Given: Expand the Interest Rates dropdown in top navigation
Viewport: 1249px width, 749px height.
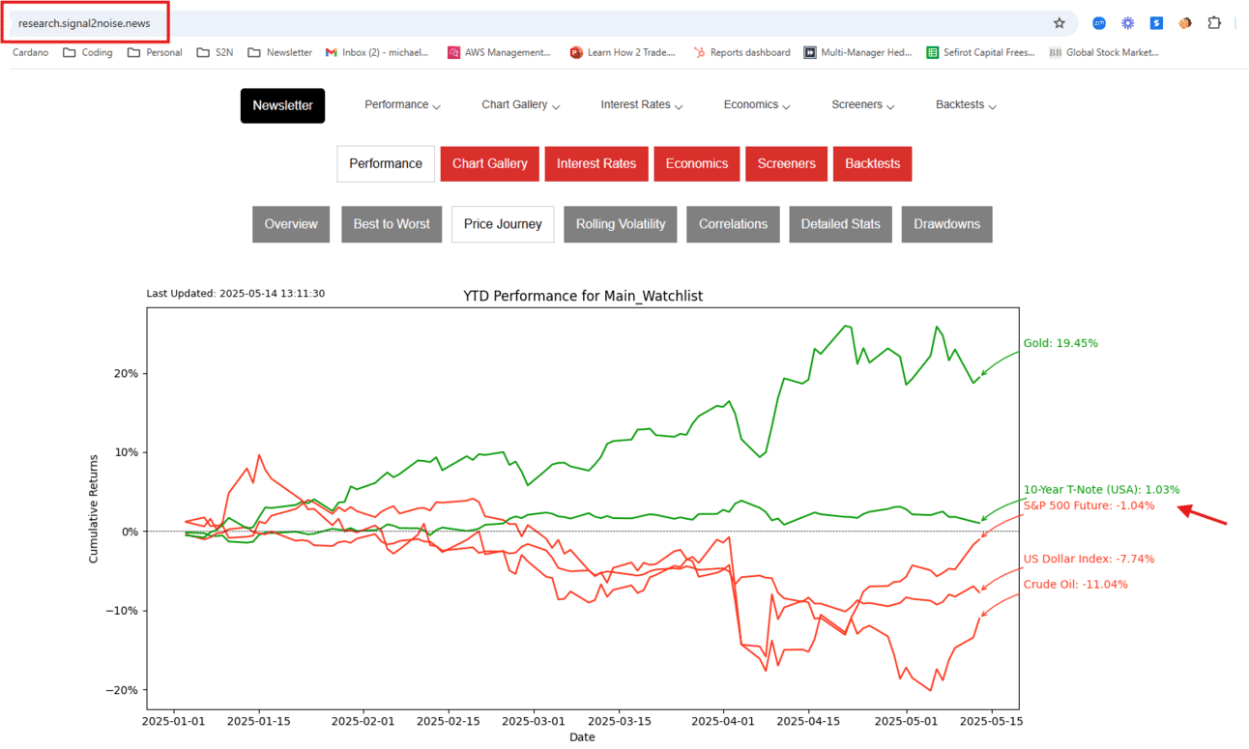Looking at the screenshot, I should 641,105.
